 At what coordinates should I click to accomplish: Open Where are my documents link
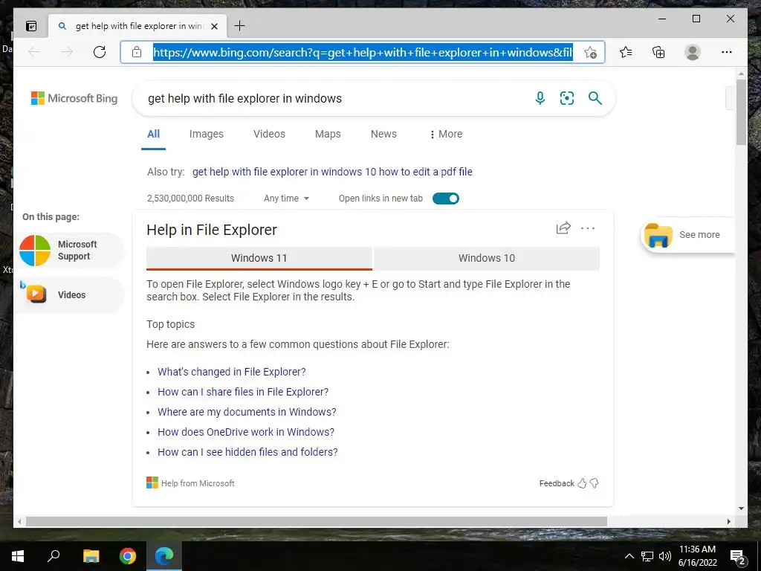(247, 412)
